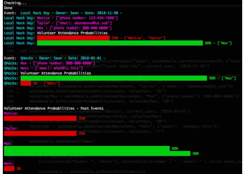This screenshot has width=245, height=174.
Task: Click the date '2018-02-01' text
Action: pos(91,58)
